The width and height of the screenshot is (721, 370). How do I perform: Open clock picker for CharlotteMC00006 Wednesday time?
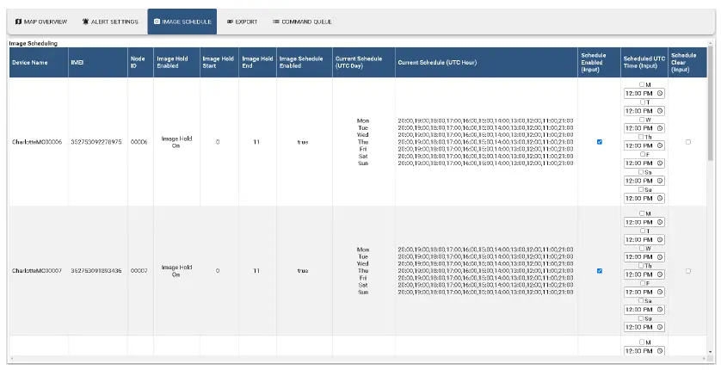click(x=659, y=128)
